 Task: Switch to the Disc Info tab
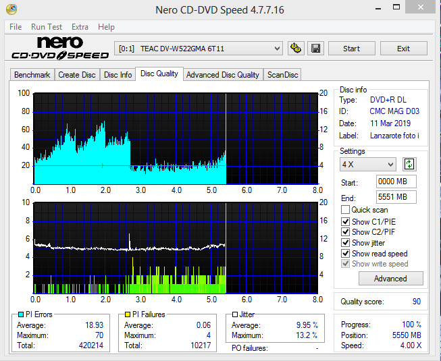[118, 75]
